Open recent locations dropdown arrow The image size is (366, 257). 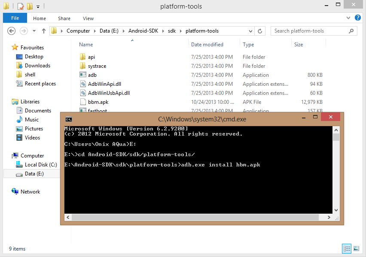coord(34,31)
